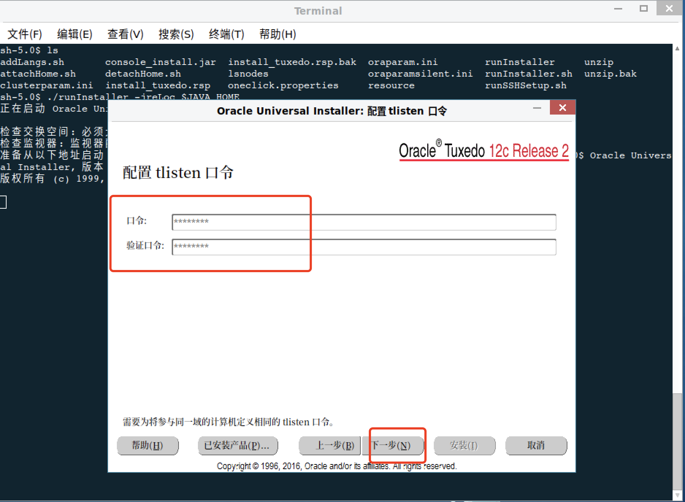Screen dimensions: 685x502
Task: Click detachHome.sh in terminal listing
Action: 143,74
